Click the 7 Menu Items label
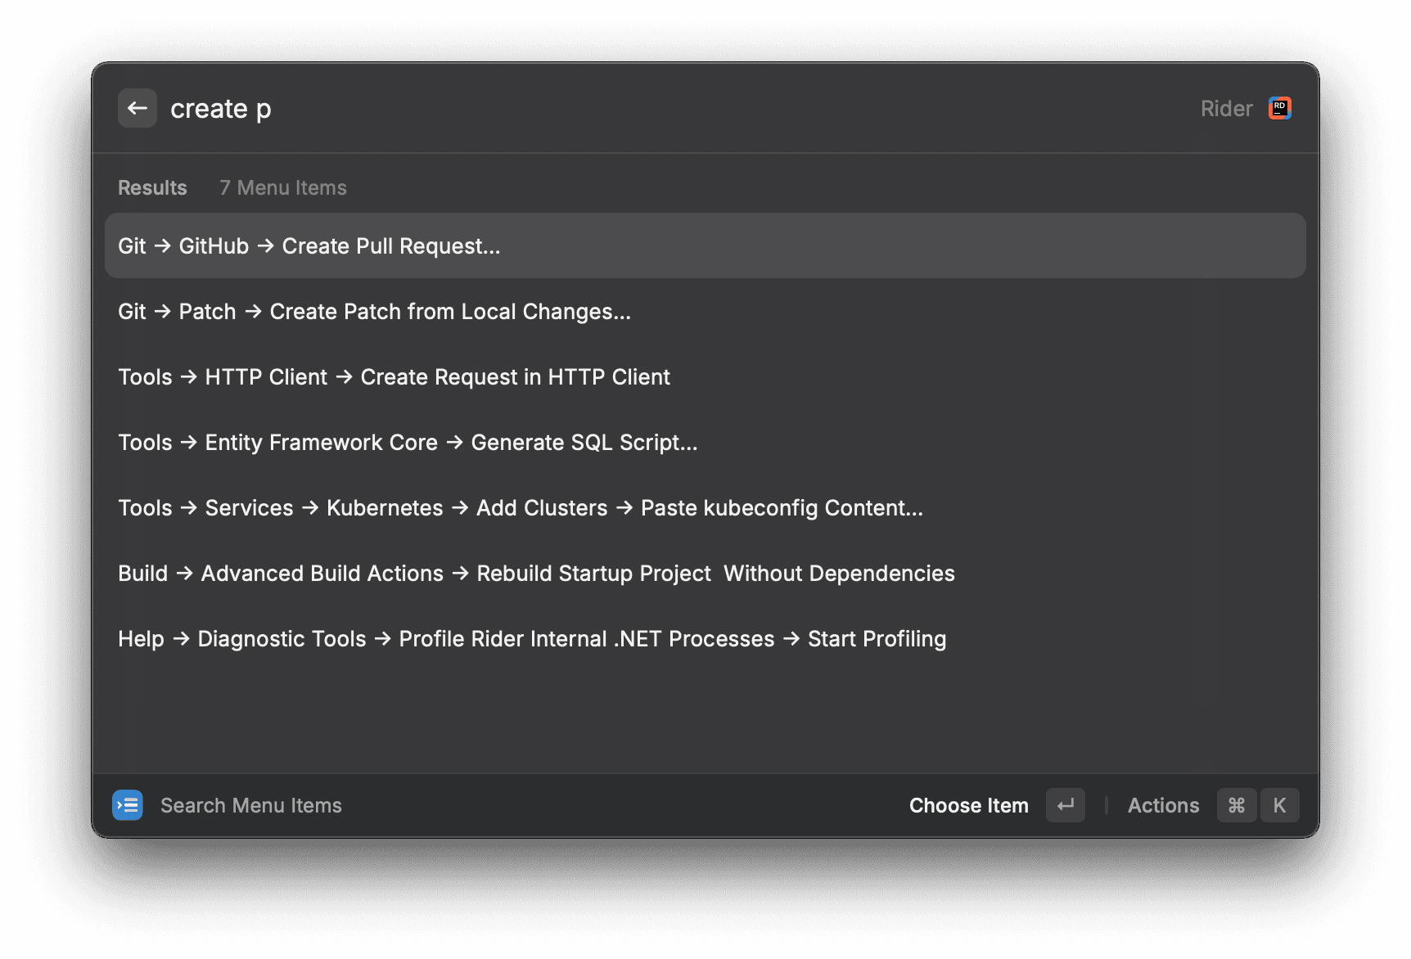Image resolution: width=1411 pixels, height=959 pixels. pyautogui.click(x=282, y=187)
